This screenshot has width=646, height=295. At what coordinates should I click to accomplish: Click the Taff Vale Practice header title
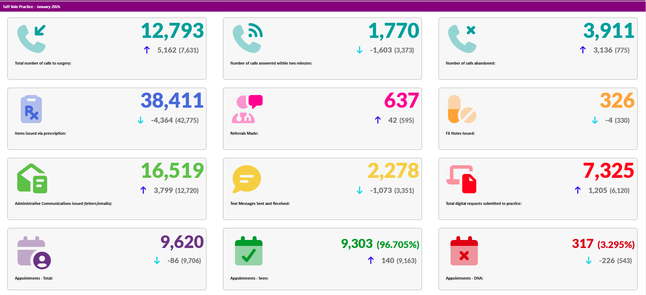pyautogui.click(x=31, y=7)
